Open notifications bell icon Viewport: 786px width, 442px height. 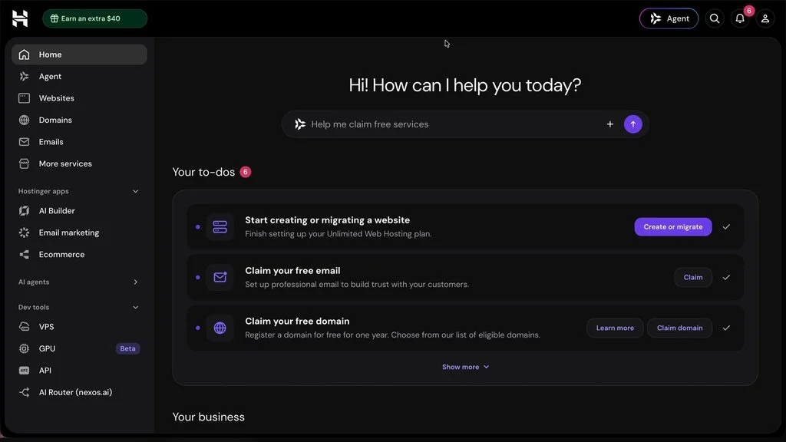(740, 18)
